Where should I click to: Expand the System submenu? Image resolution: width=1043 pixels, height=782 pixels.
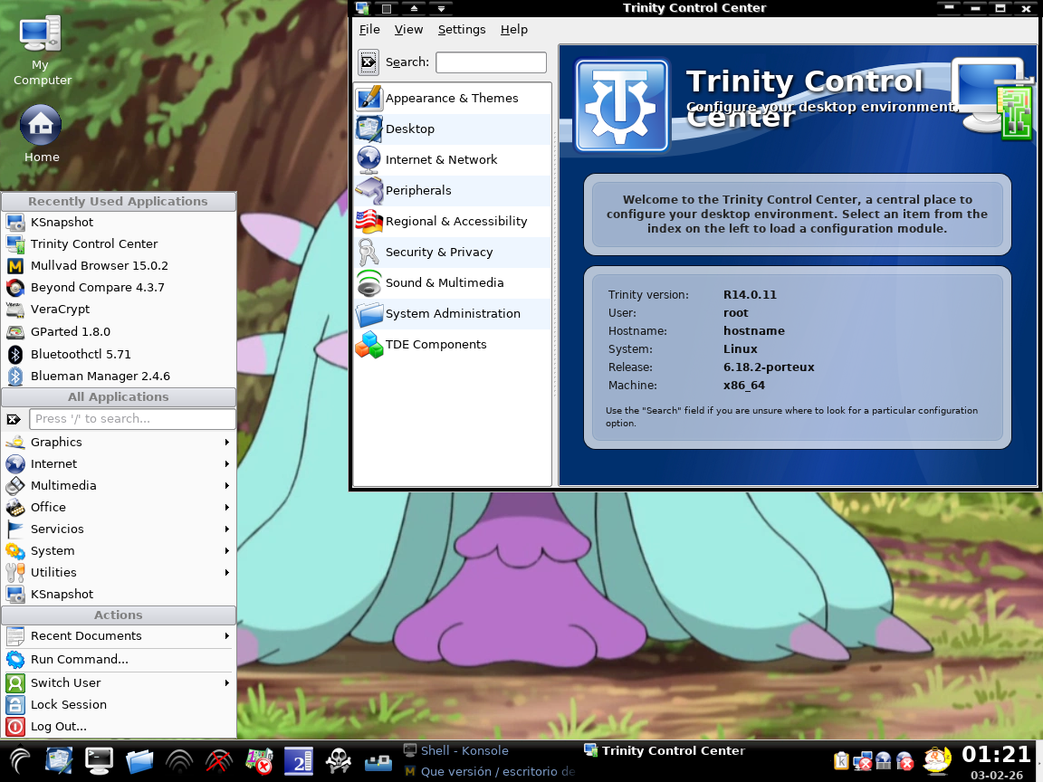119,551
